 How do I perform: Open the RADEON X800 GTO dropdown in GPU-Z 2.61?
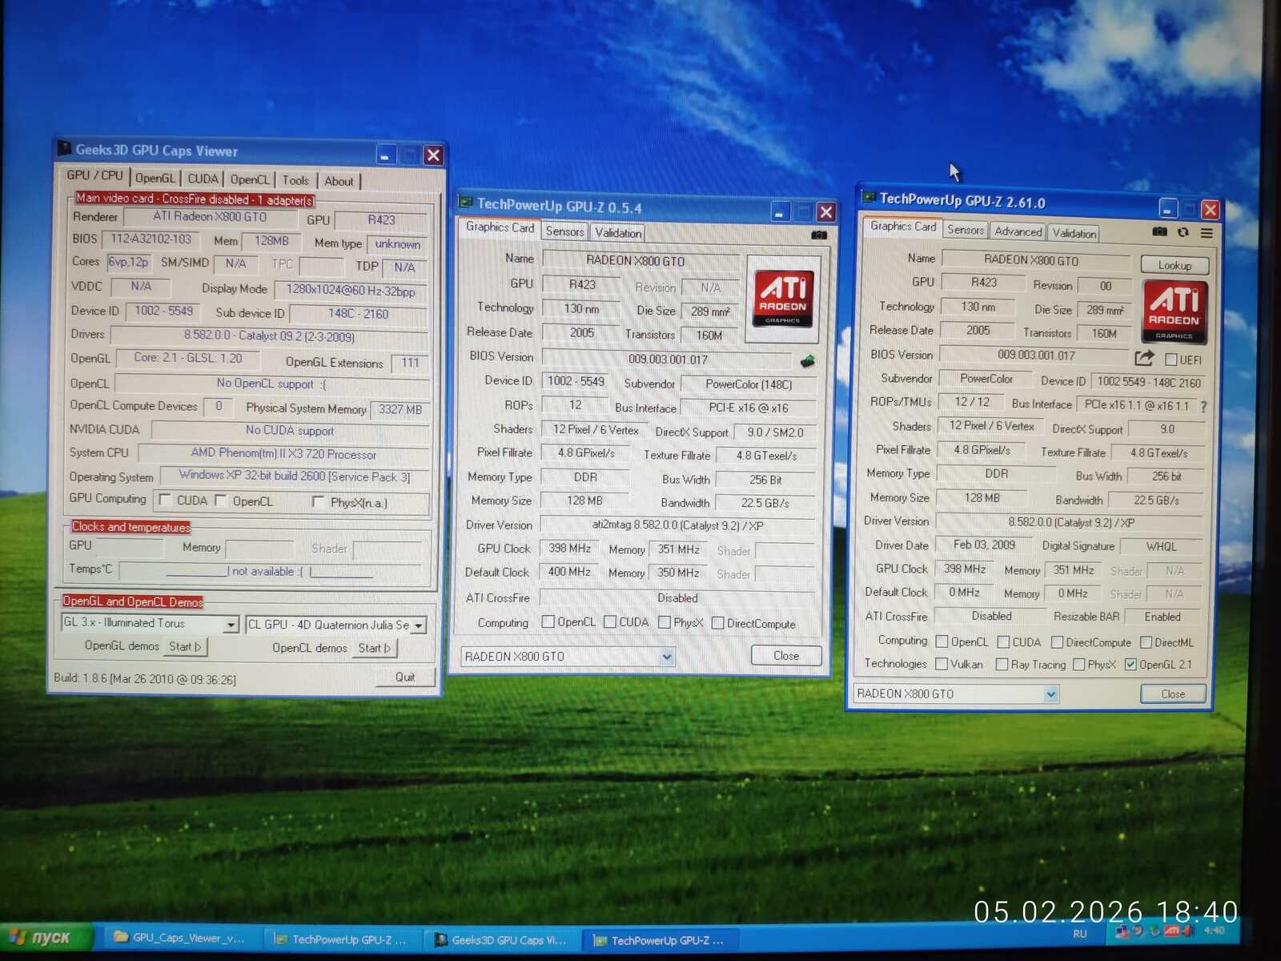coord(1051,694)
